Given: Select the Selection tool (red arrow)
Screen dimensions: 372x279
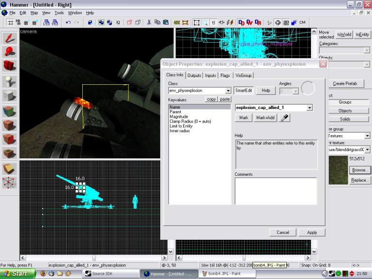Looking at the screenshot, I should 9,38.
